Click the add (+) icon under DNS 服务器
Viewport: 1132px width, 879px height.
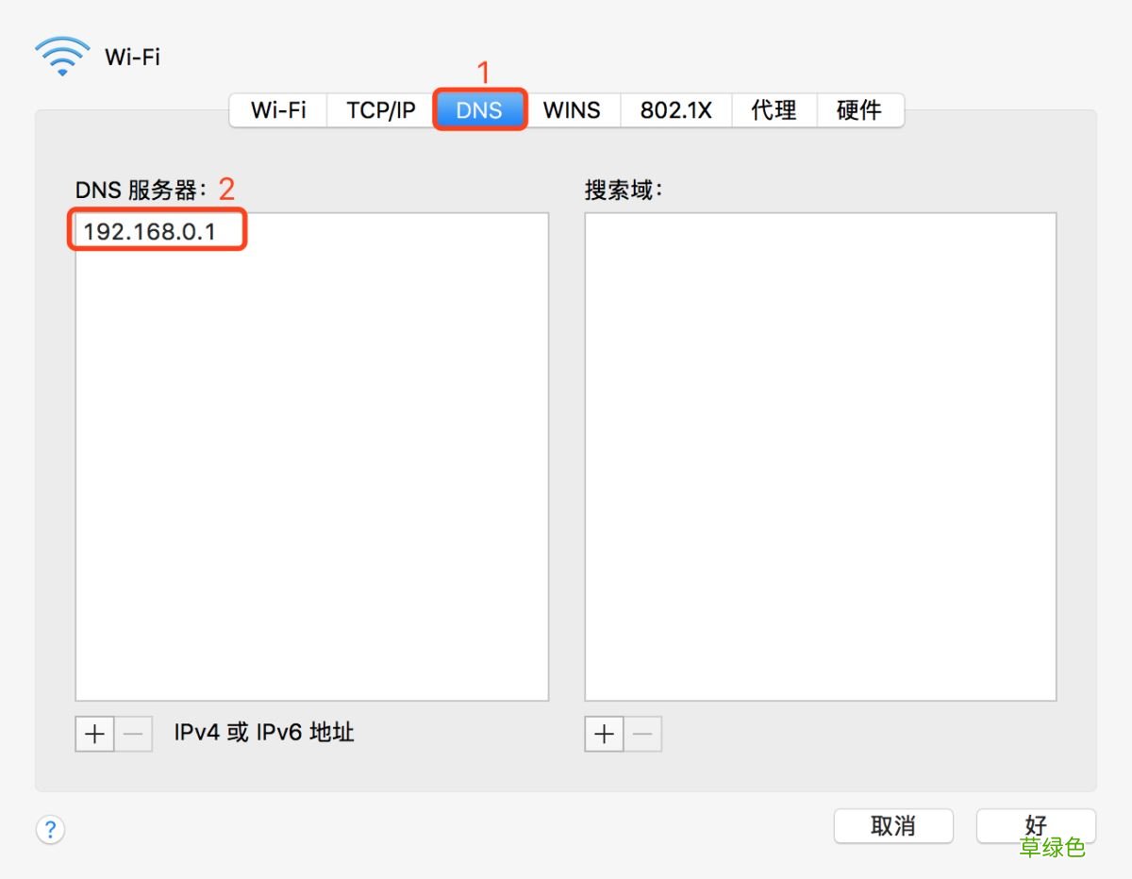93,734
